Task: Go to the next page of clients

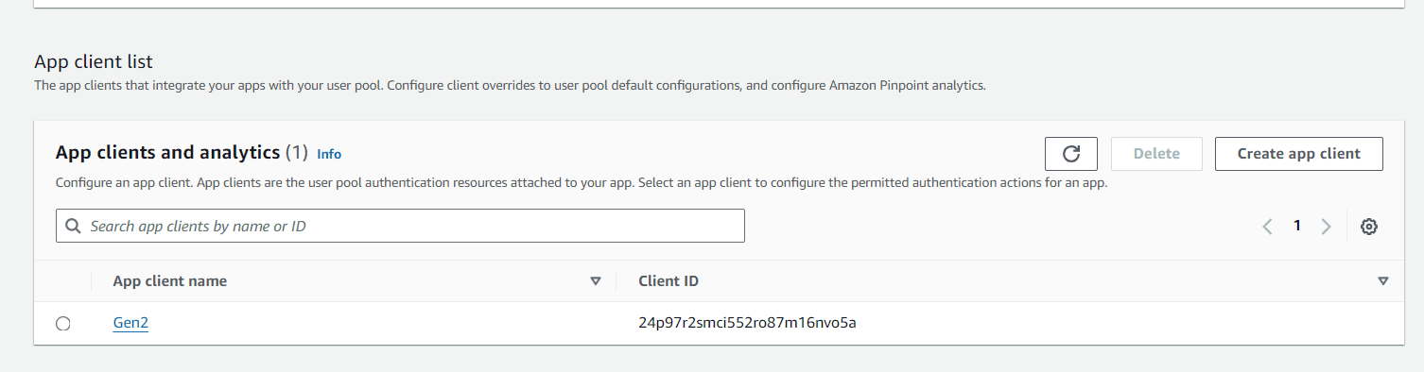Action: tap(1326, 227)
